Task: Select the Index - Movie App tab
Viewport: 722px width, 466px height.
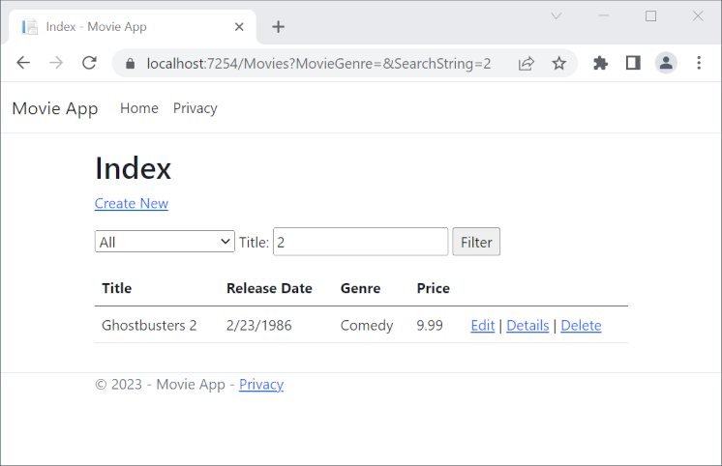Action: coord(132,27)
